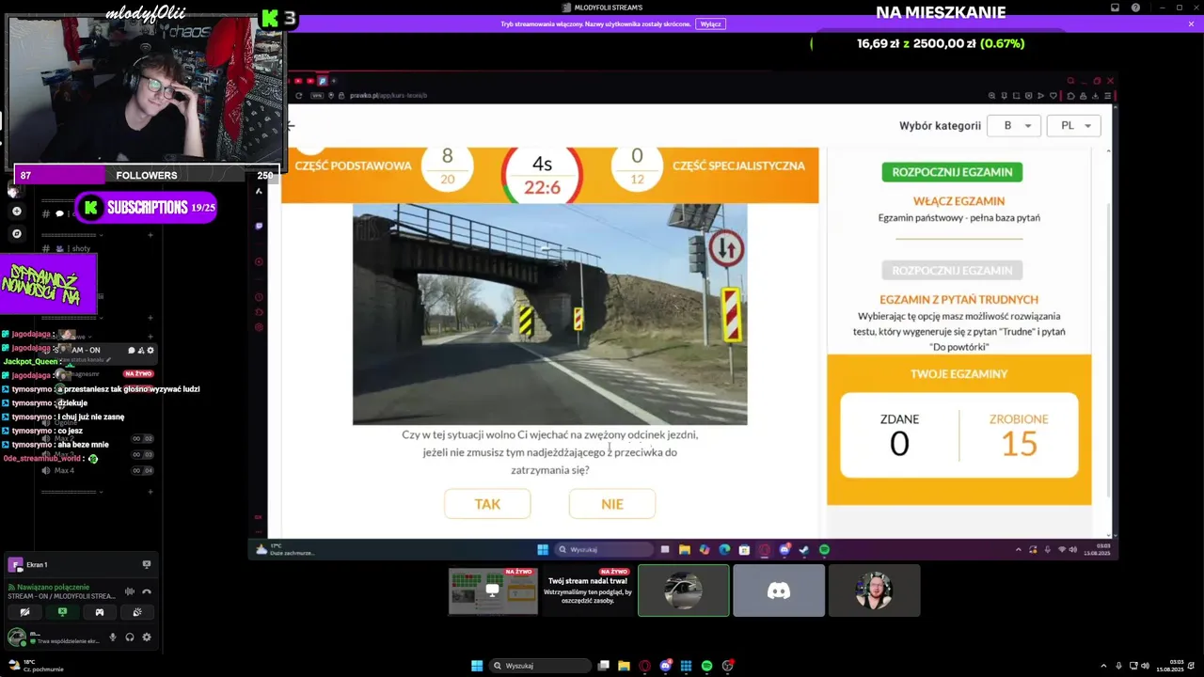Image resolution: width=1204 pixels, height=677 pixels.
Task: Answer NIE to the question
Action: (612, 504)
